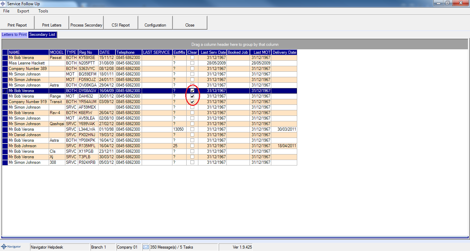Viewport: 470px width, 251px height.
Task: Untick Clear checkbox for YR54AUM row
Action: 192,102
